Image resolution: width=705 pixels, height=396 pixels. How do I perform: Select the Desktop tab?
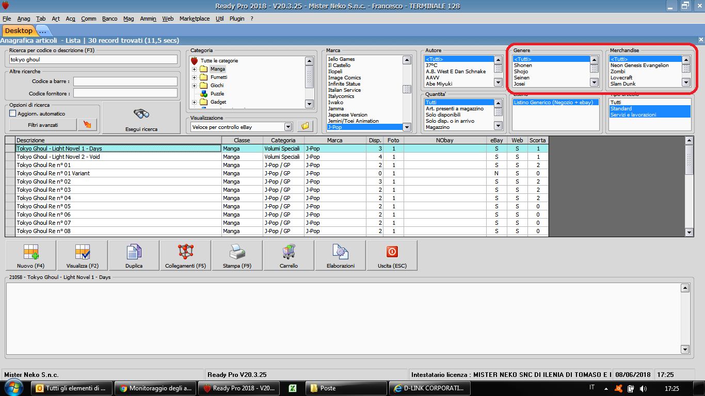[19, 30]
